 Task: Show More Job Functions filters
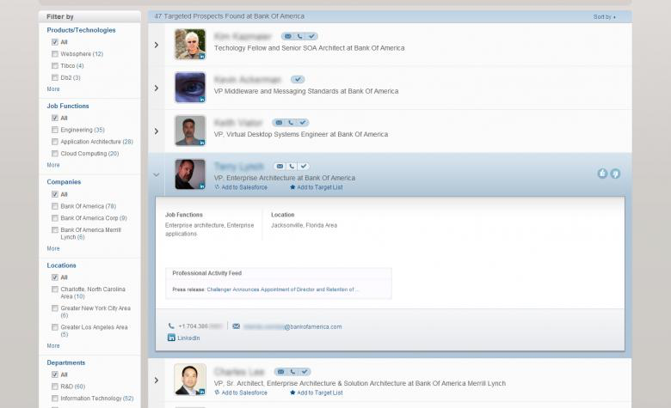[x=53, y=165]
